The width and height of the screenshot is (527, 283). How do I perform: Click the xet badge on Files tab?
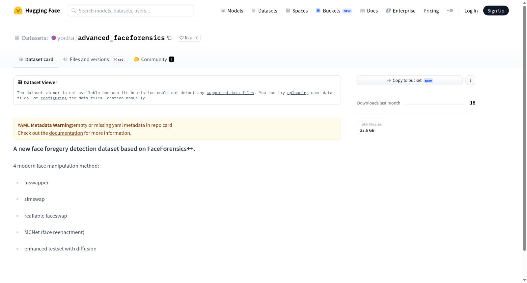pyautogui.click(x=118, y=59)
